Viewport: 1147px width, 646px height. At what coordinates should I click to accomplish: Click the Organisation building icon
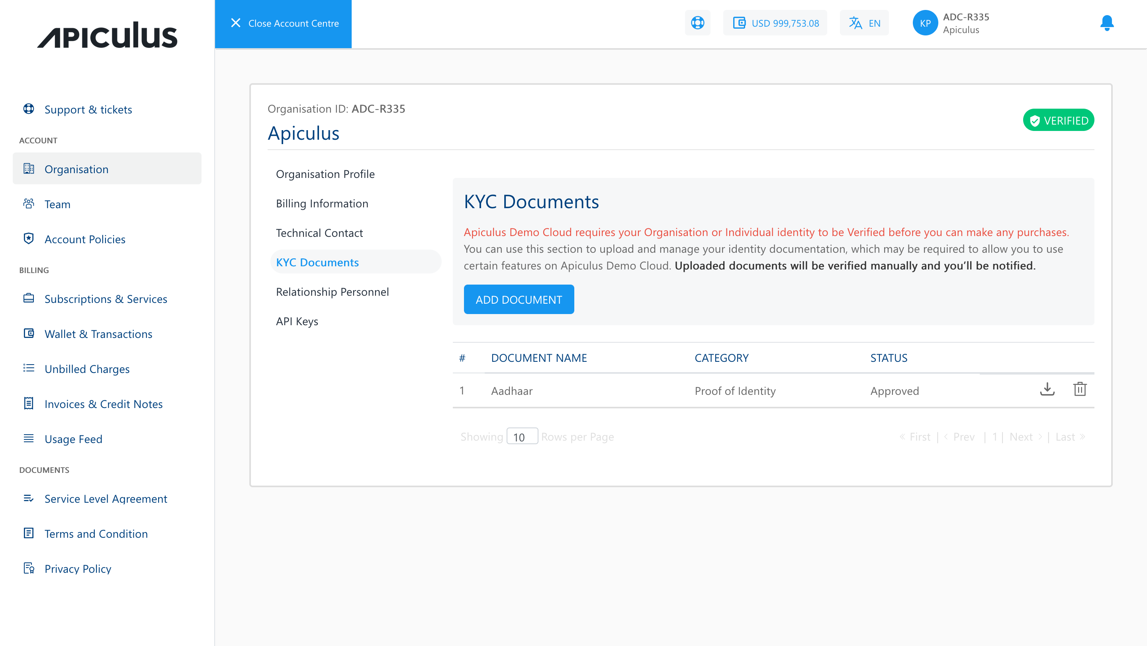coord(29,169)
